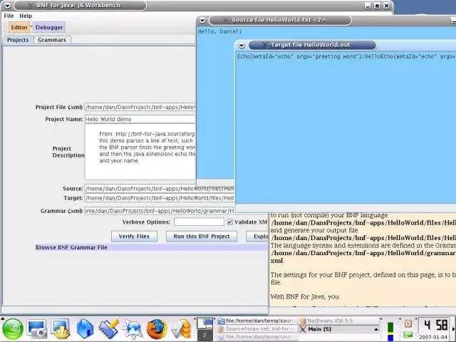Open the Konqueror web browser icon

pos(133,329)
